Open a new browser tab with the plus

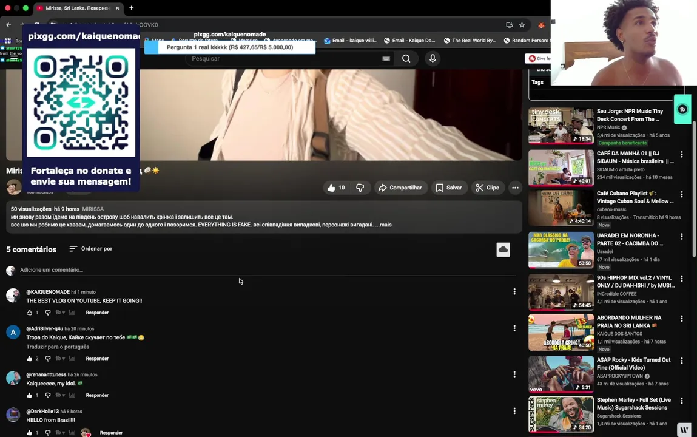(x=131, y=8)
